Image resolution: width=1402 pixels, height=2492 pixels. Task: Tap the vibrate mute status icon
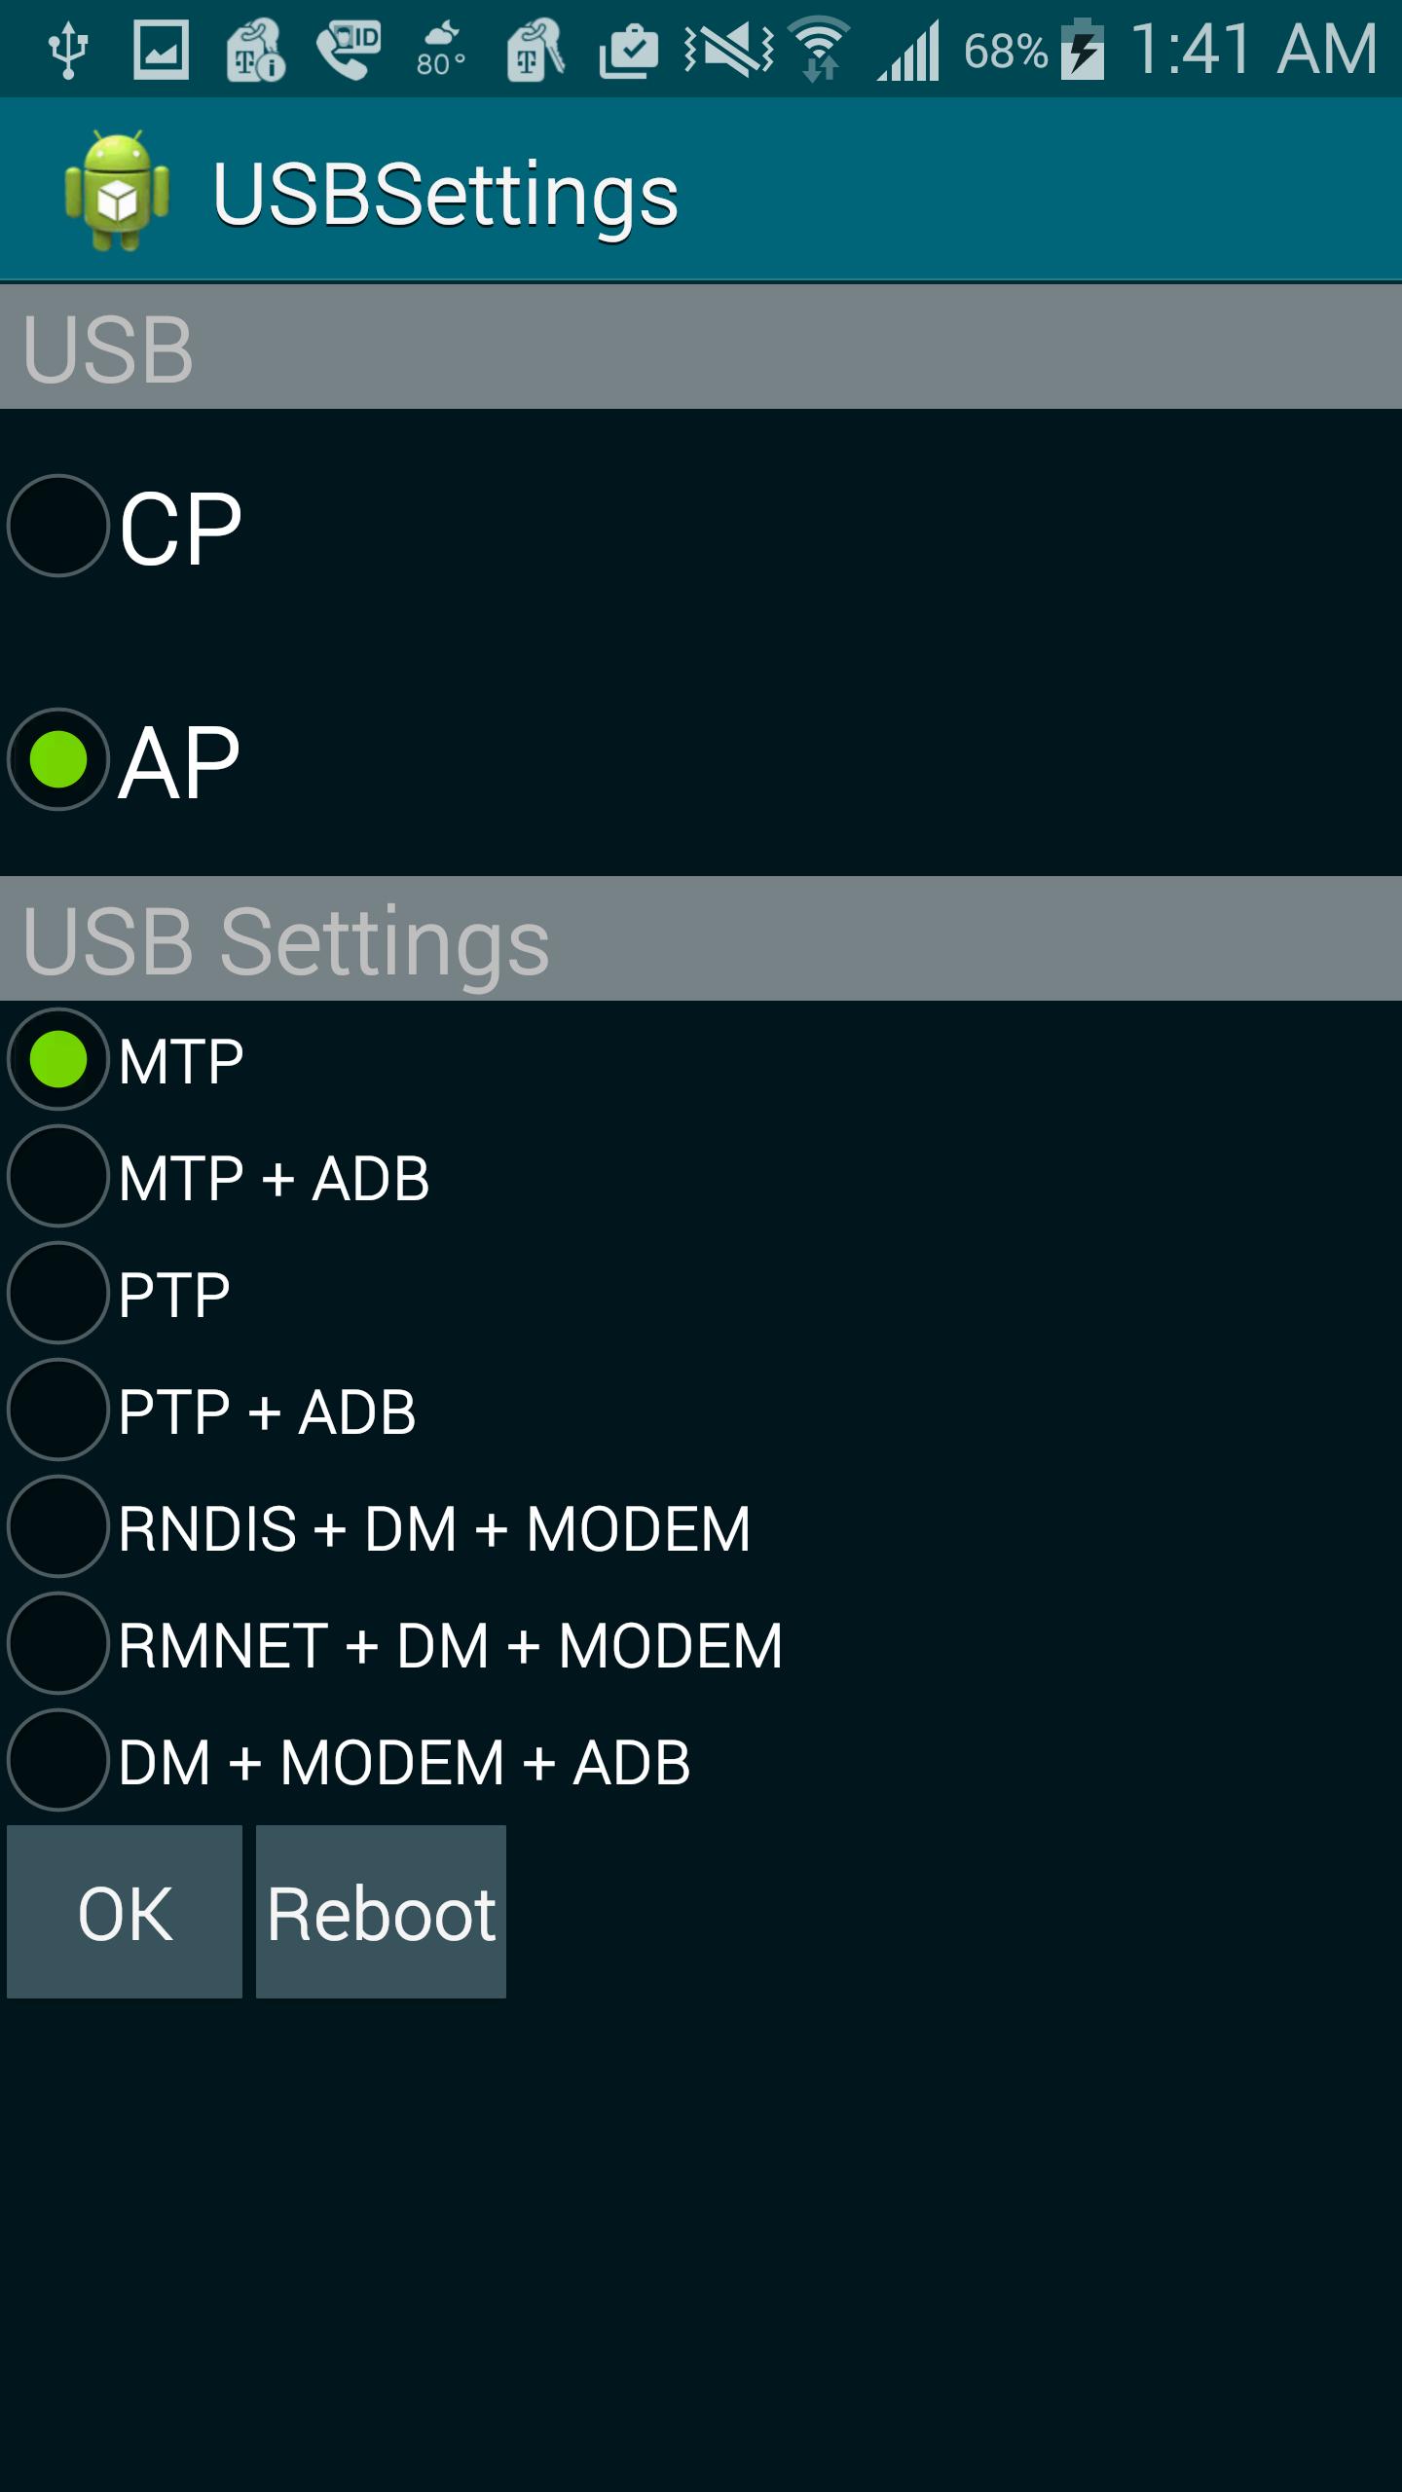pos(729,50)
